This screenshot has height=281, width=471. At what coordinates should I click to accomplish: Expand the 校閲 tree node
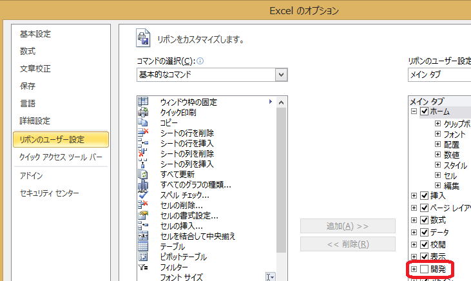[414, 245]
